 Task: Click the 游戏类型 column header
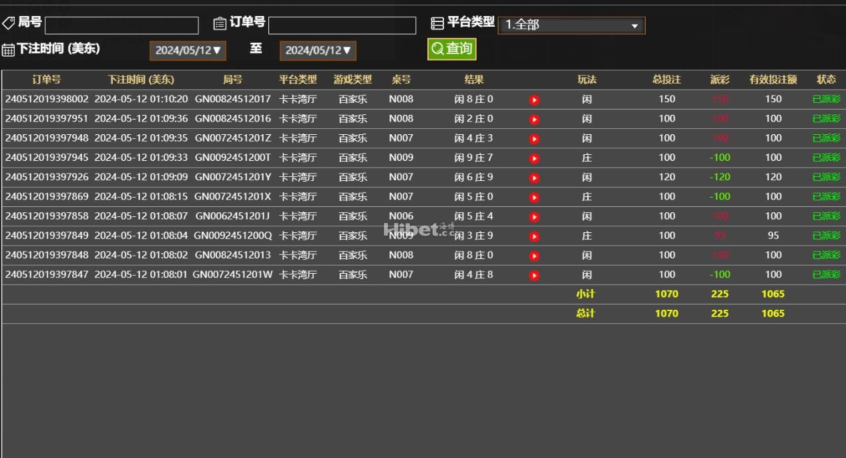pyautogui.click(x=353, y=79)
